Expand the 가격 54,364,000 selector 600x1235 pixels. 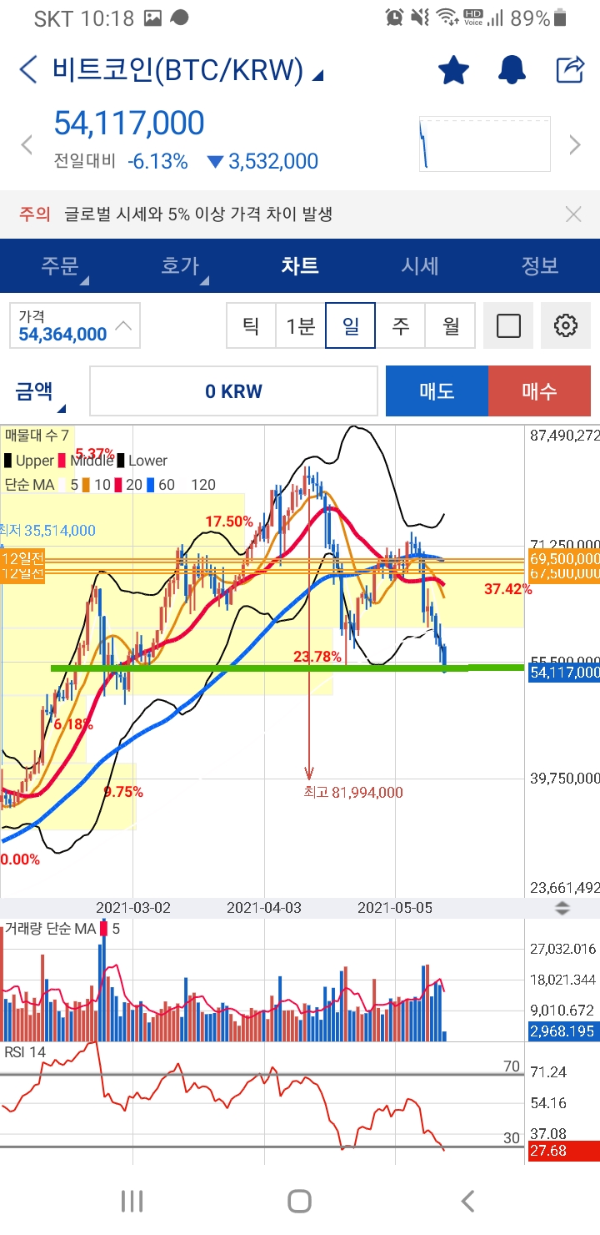coord(75,325)
